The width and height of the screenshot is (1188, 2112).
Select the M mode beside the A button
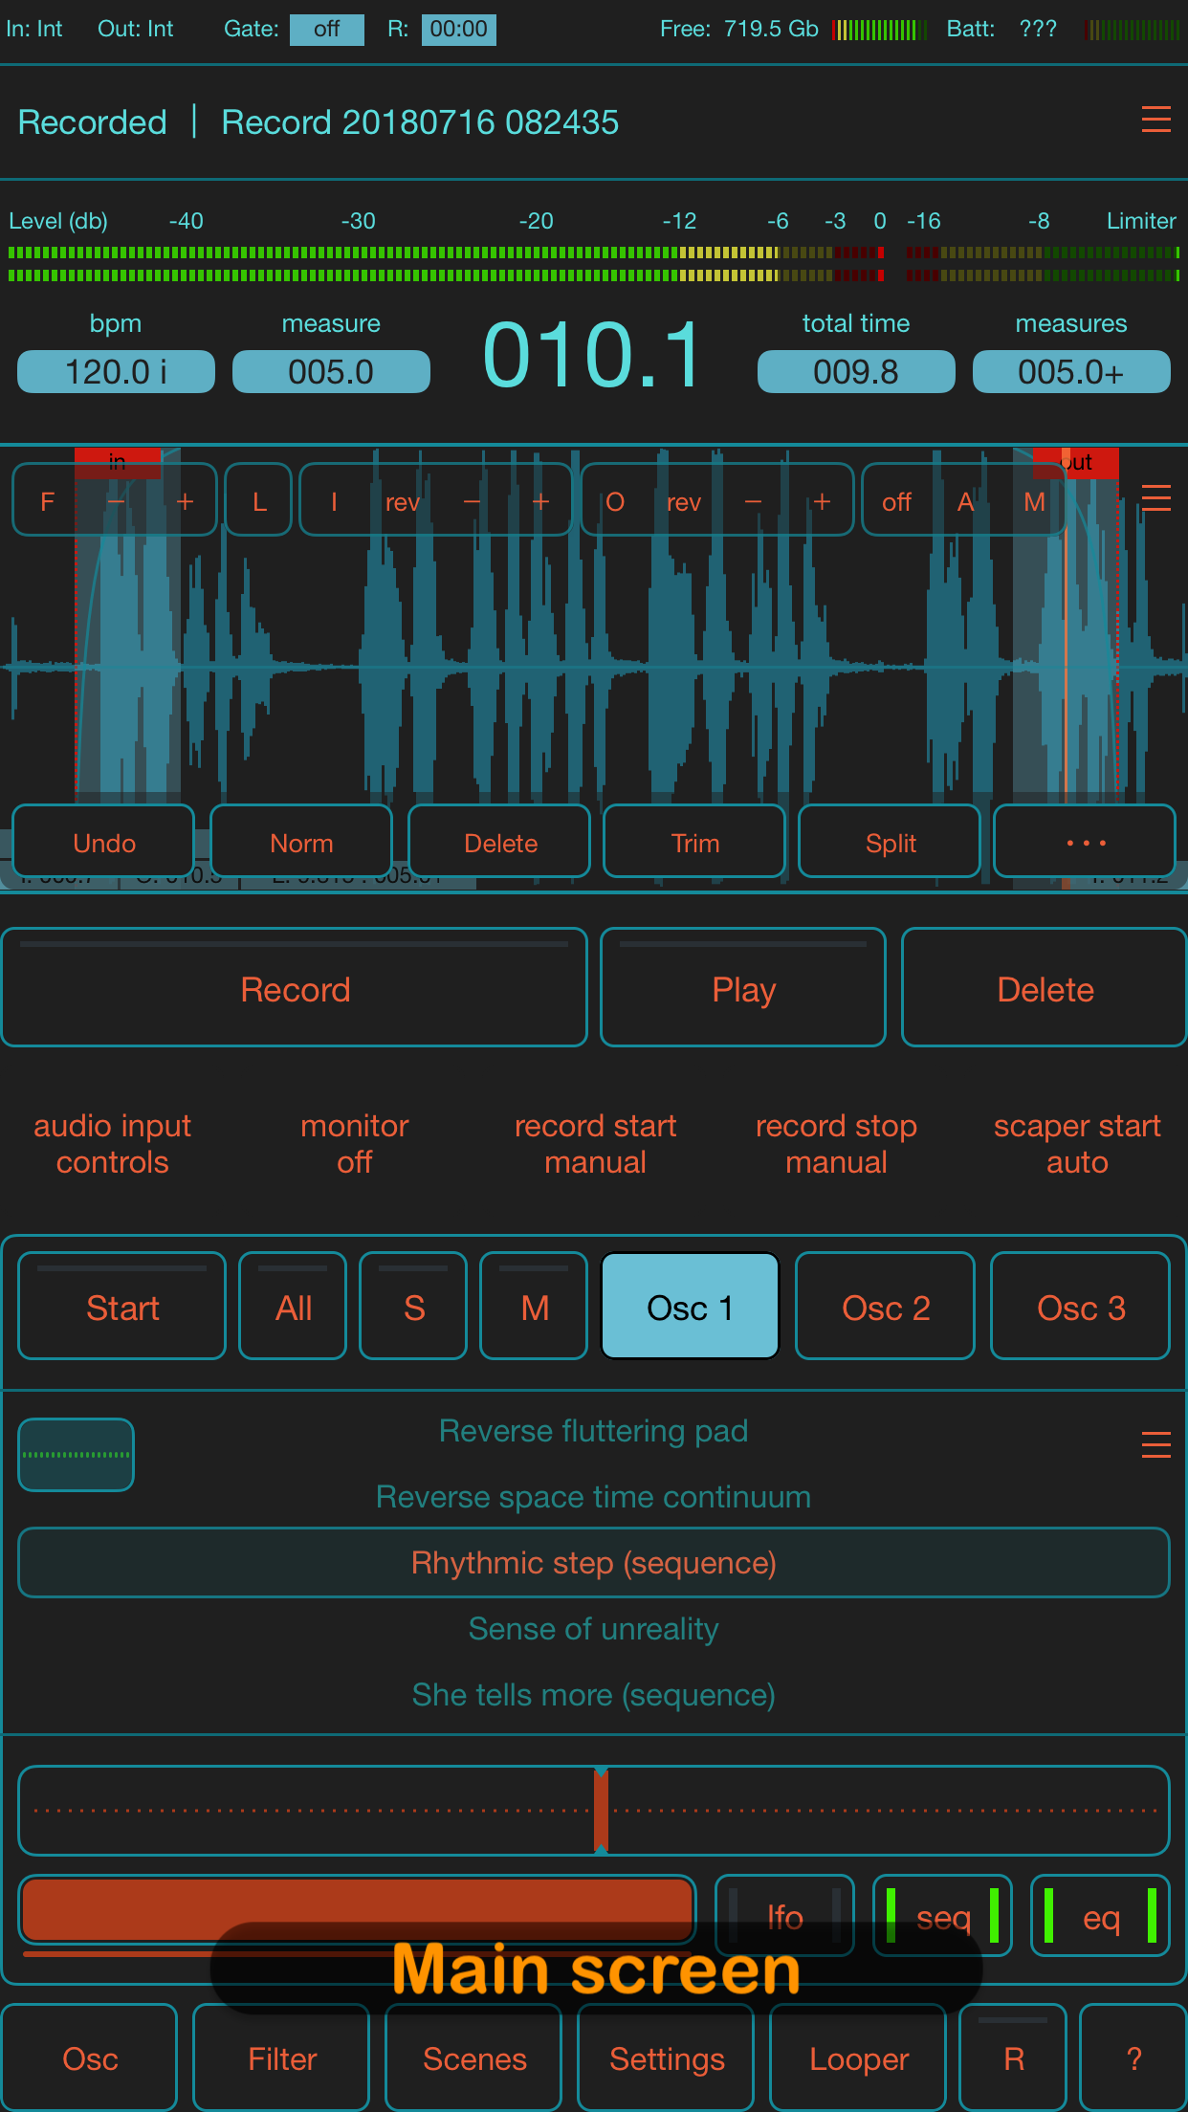pos(1034,501)
